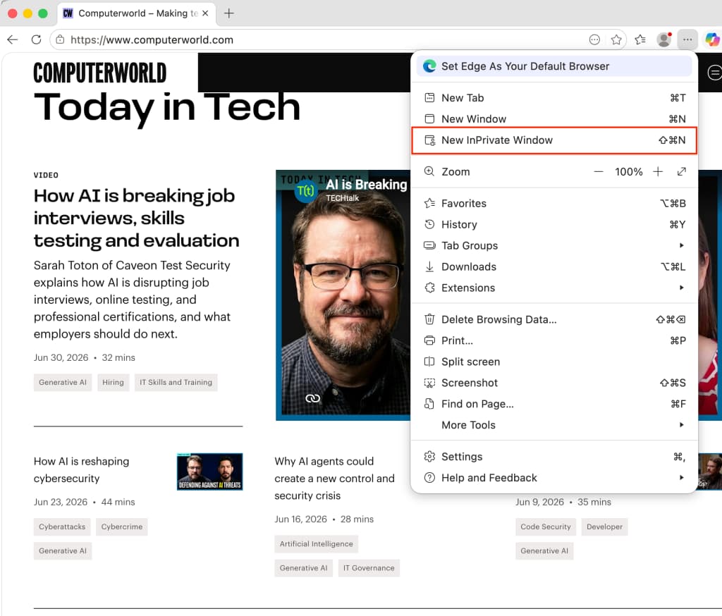Click the Generative AI tag beside IT Governance

(x=303, y=568)
